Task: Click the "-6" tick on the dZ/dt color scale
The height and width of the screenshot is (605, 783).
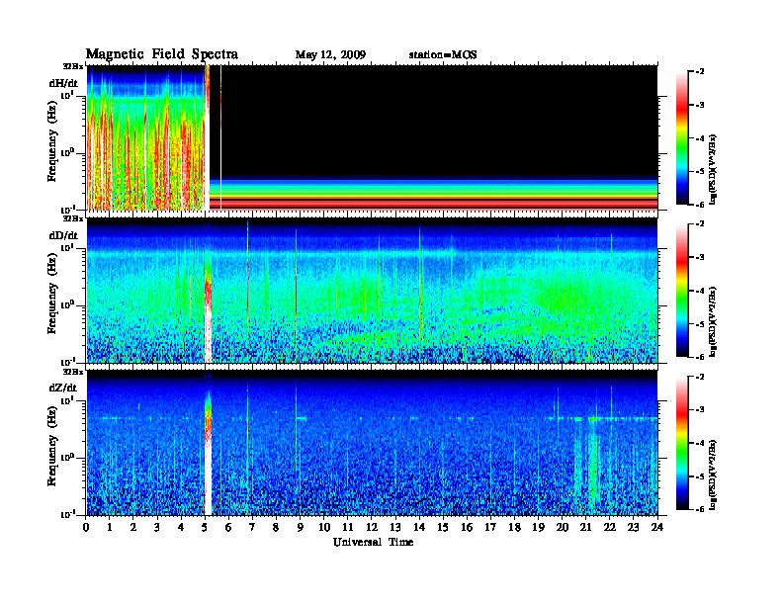Action: point(700,509)
